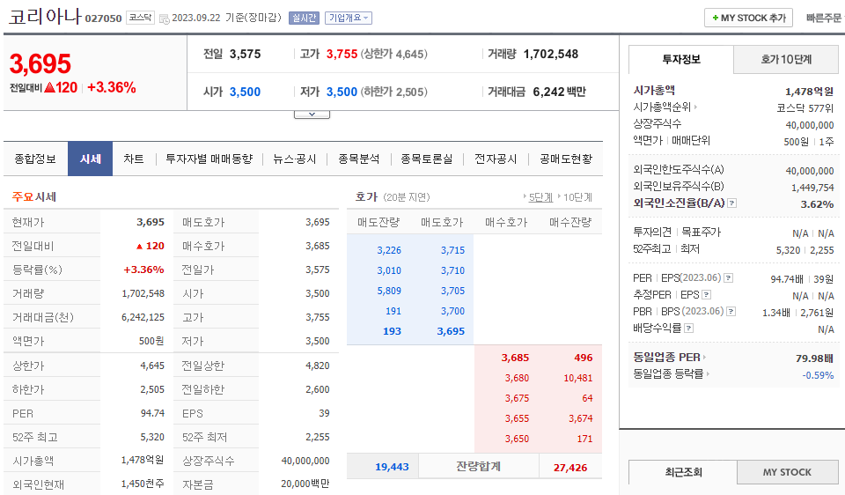This screenshot has height=495, width=845.
Task: Click the total sell quantity 19,443
Action: tap(392, 467)
